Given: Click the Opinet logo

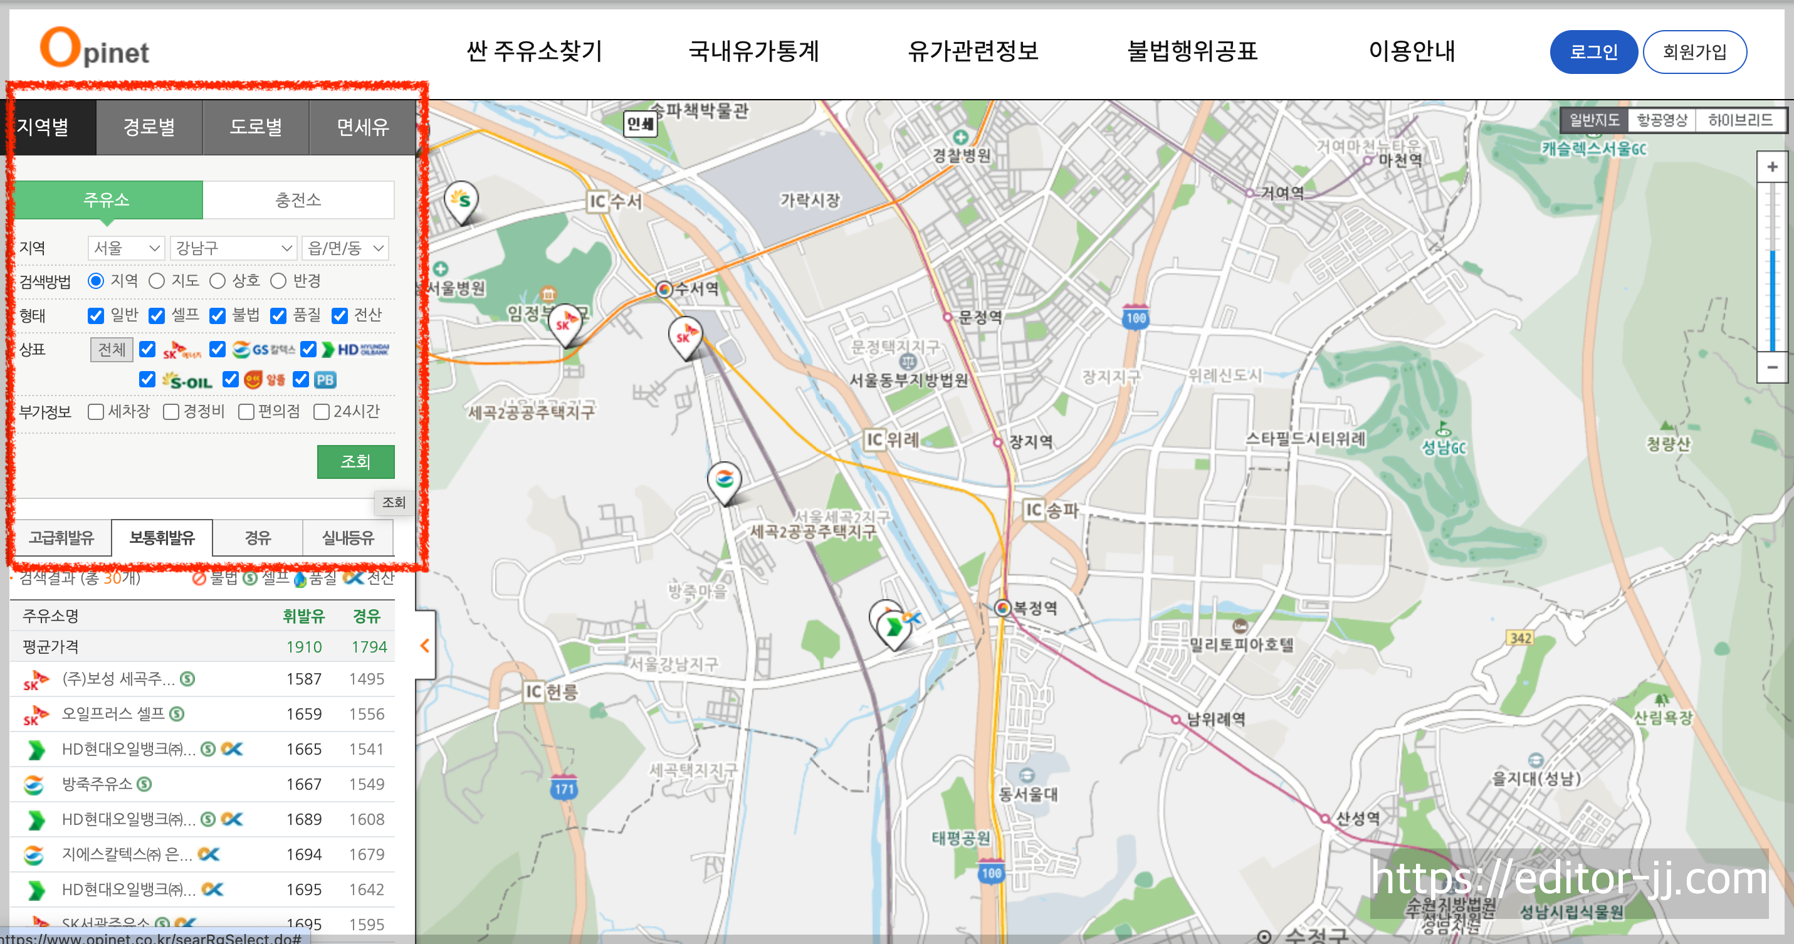Looking at the screenshot, I should coord(95,48).
